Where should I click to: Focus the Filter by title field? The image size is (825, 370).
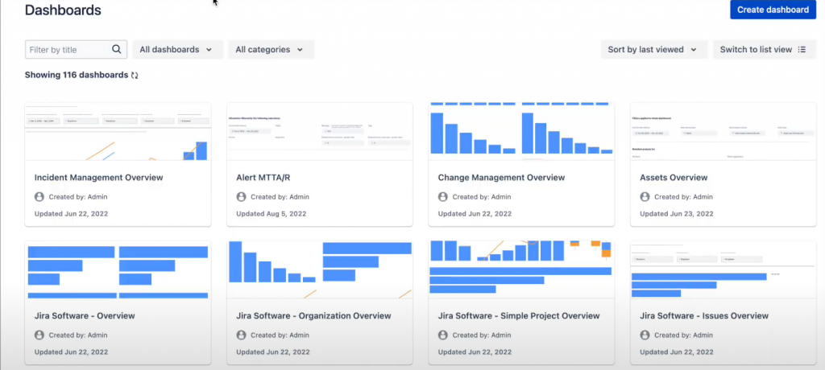[x=68, y=50]
